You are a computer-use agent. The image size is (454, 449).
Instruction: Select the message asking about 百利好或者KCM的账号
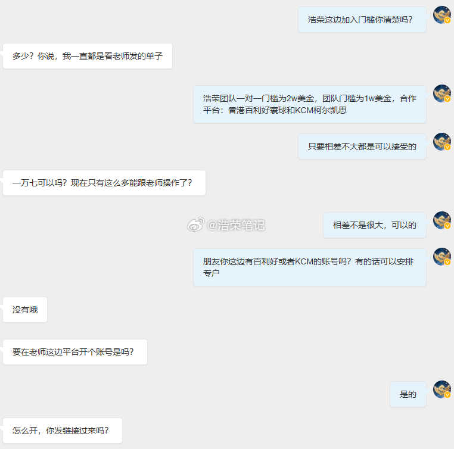coord(310,267)
